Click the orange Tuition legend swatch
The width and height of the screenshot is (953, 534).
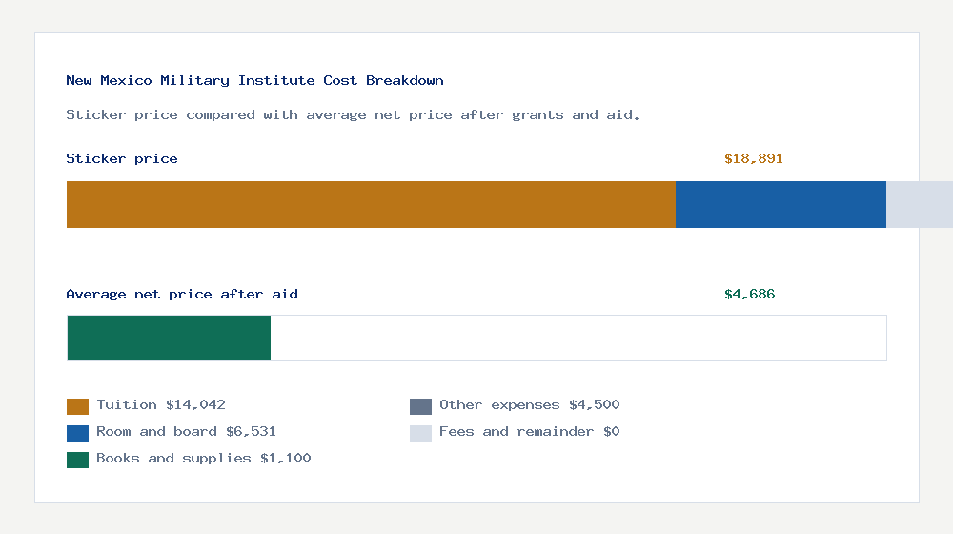(x=77, y=406)
